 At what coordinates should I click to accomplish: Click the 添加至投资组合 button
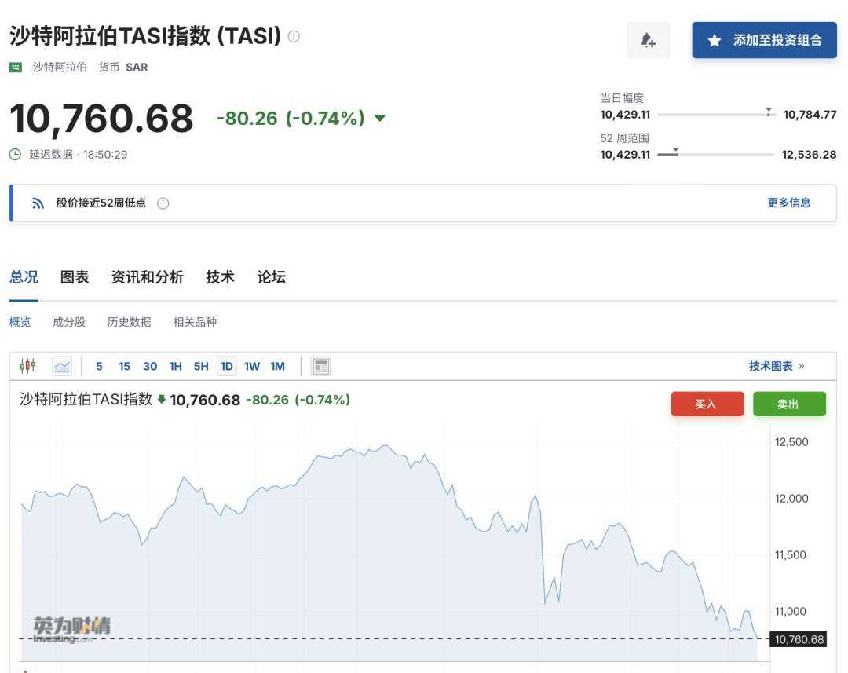pos(764,40)
